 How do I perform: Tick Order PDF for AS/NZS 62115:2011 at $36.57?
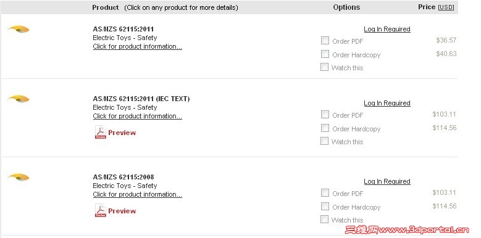tap(325, 41)
